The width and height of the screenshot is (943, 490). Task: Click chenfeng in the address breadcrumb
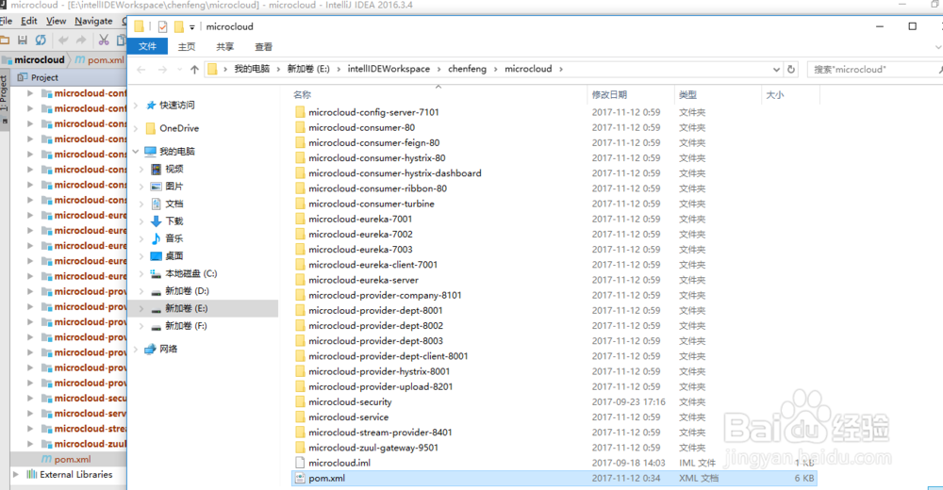[468, 69]
